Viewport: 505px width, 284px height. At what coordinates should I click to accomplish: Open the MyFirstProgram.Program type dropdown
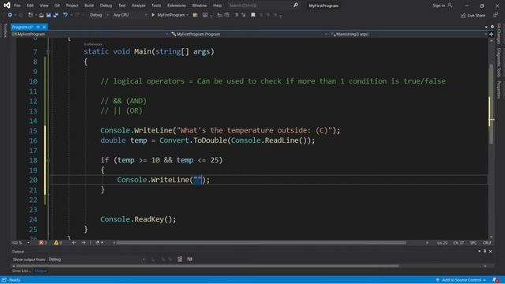point(249,34)
